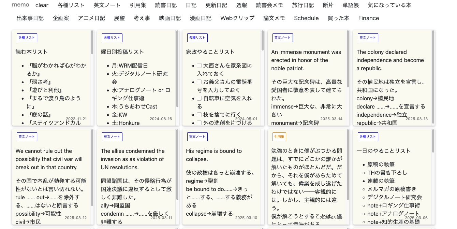Open the Finance category filter
Viewport: 457px width, 229px height.
click(x=368, y=18)
